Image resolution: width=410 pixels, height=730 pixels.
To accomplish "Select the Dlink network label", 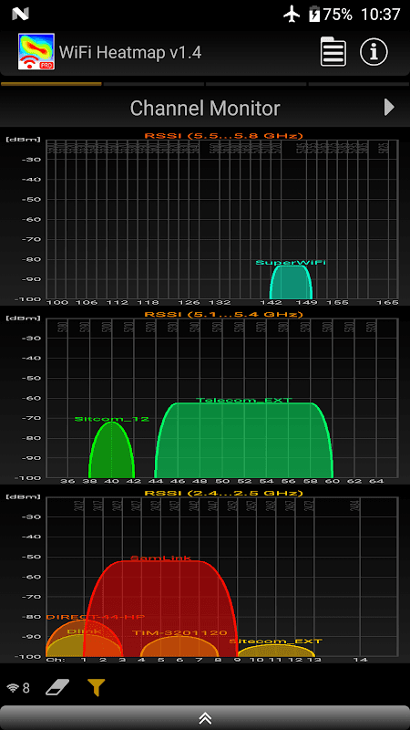I will (x=84, y=631).
